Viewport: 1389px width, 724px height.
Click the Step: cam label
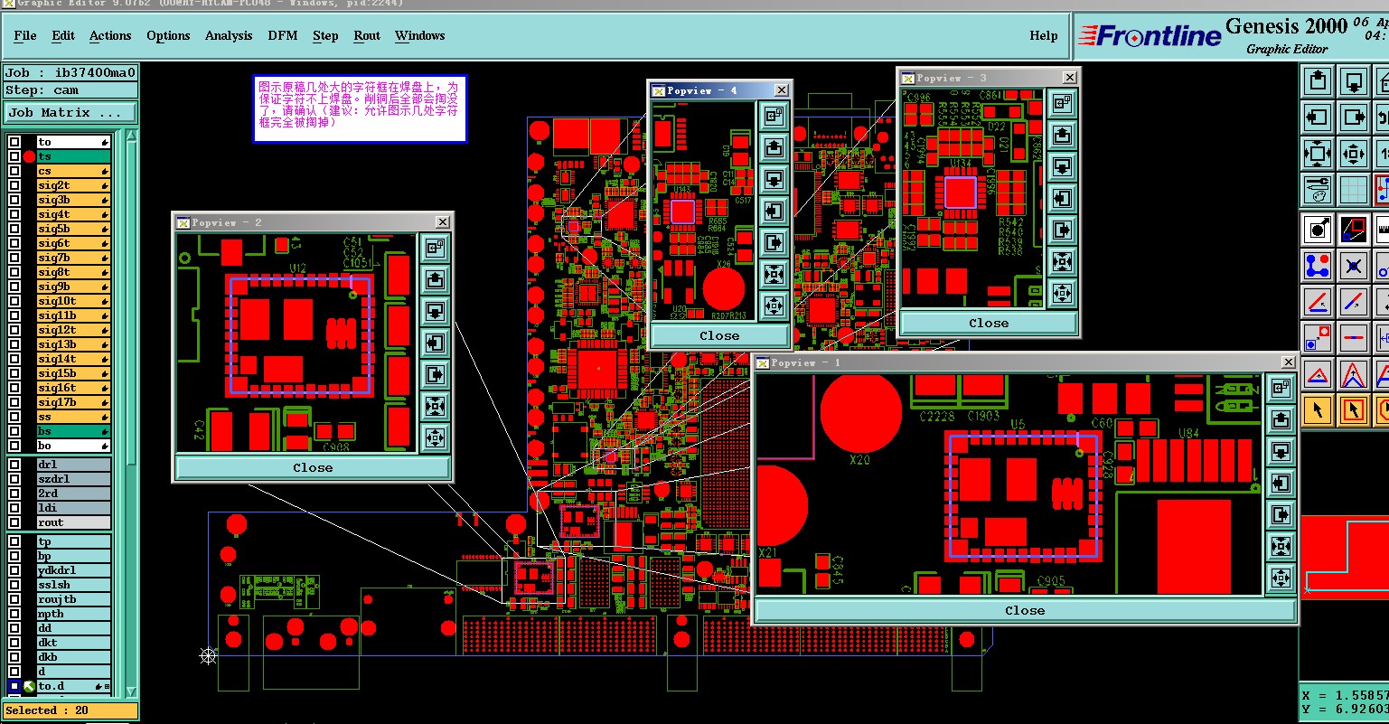pyautogui.click(x=70, y=90)
